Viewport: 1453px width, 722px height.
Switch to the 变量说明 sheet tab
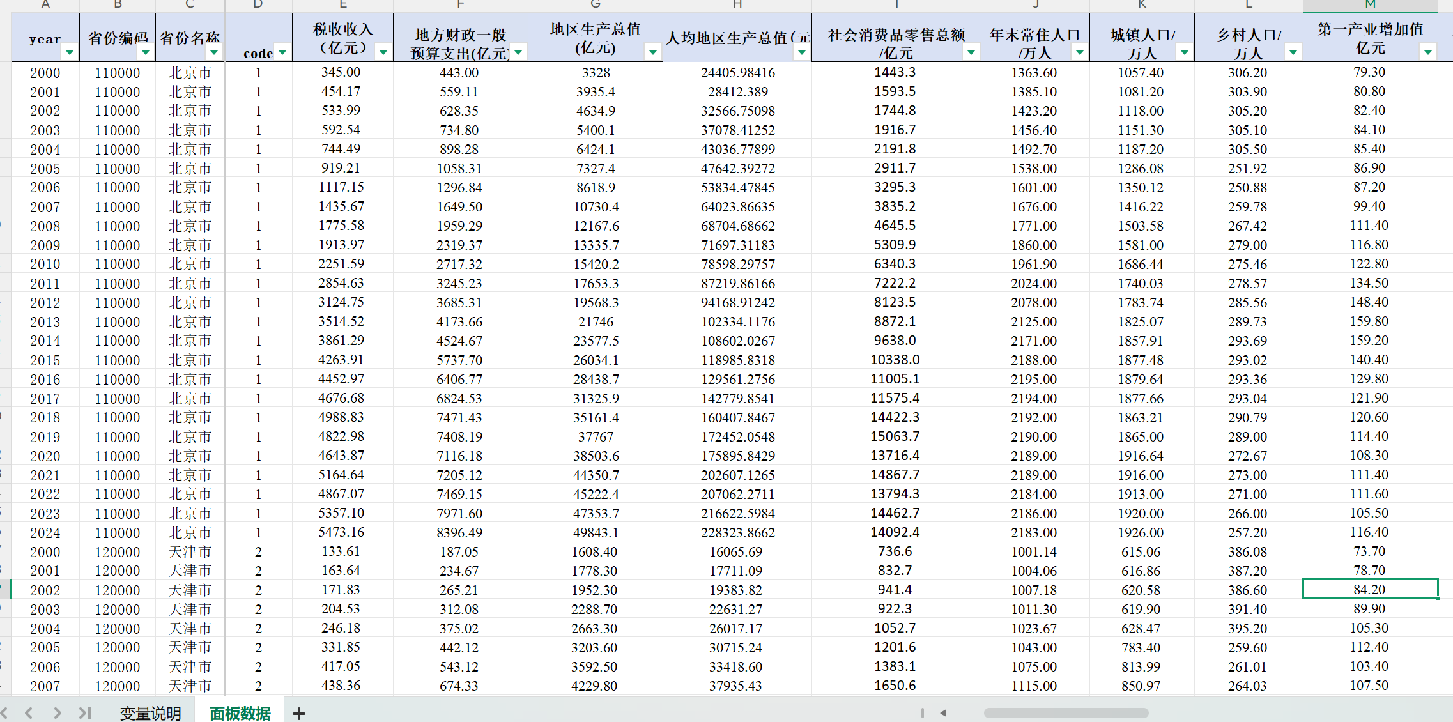coord(150,712)
